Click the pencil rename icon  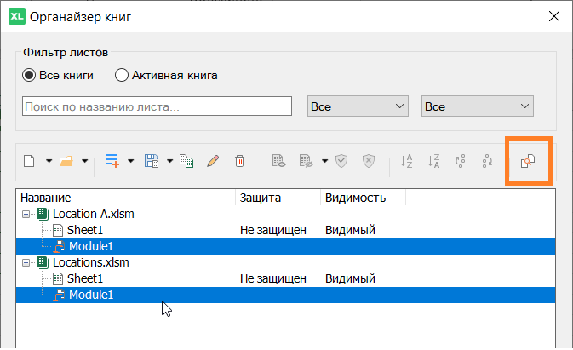213,161
